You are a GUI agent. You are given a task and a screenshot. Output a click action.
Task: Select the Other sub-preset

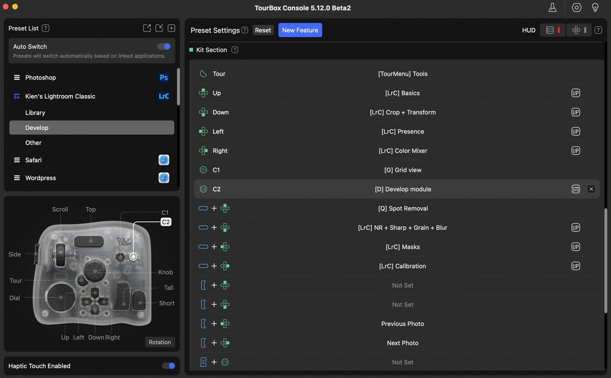34,143
